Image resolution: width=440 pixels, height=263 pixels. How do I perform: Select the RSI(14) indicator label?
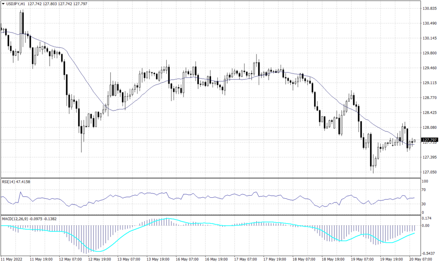coord(15,182)
